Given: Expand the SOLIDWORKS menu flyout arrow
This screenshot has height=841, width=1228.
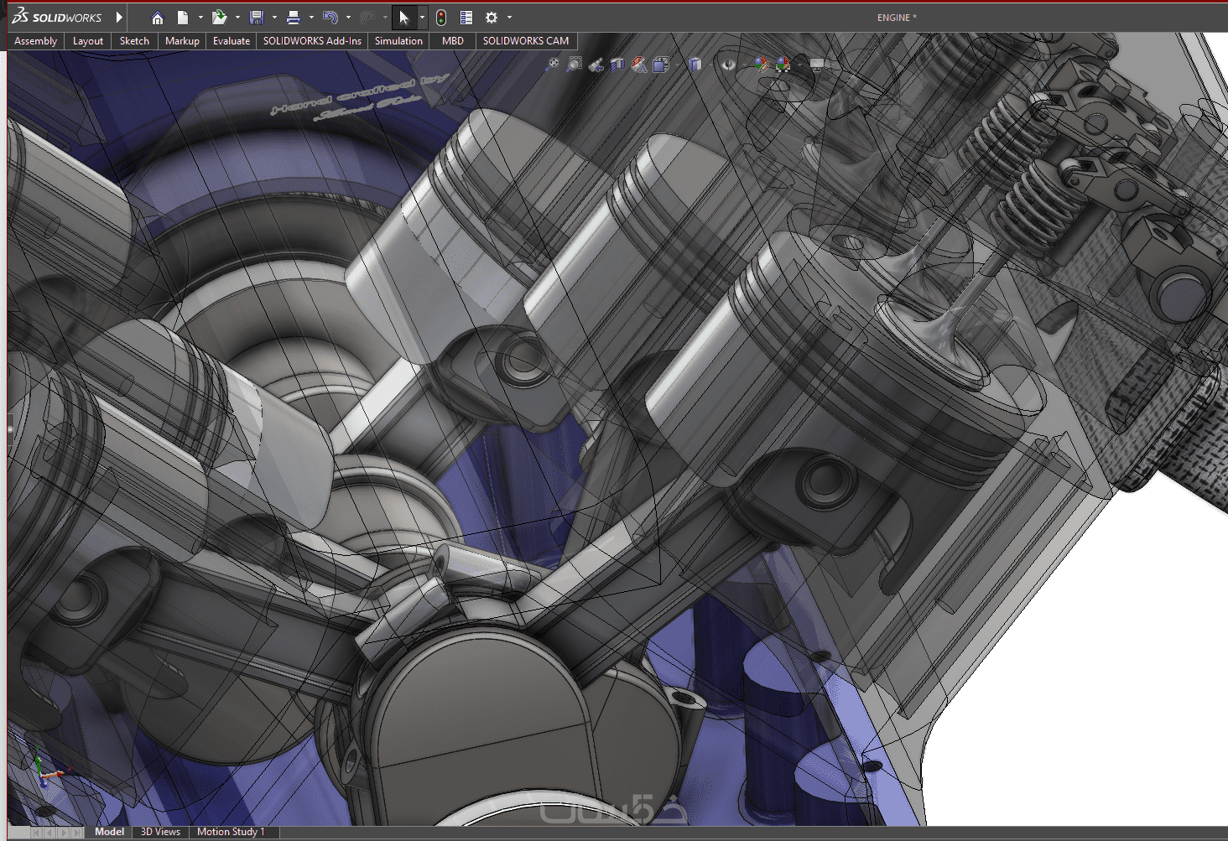Looking at the screenshot, I should coord(119,17).
